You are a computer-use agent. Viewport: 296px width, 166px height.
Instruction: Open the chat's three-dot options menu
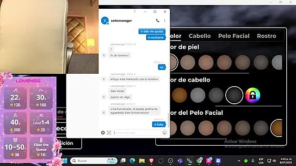[x=165, y=20]
